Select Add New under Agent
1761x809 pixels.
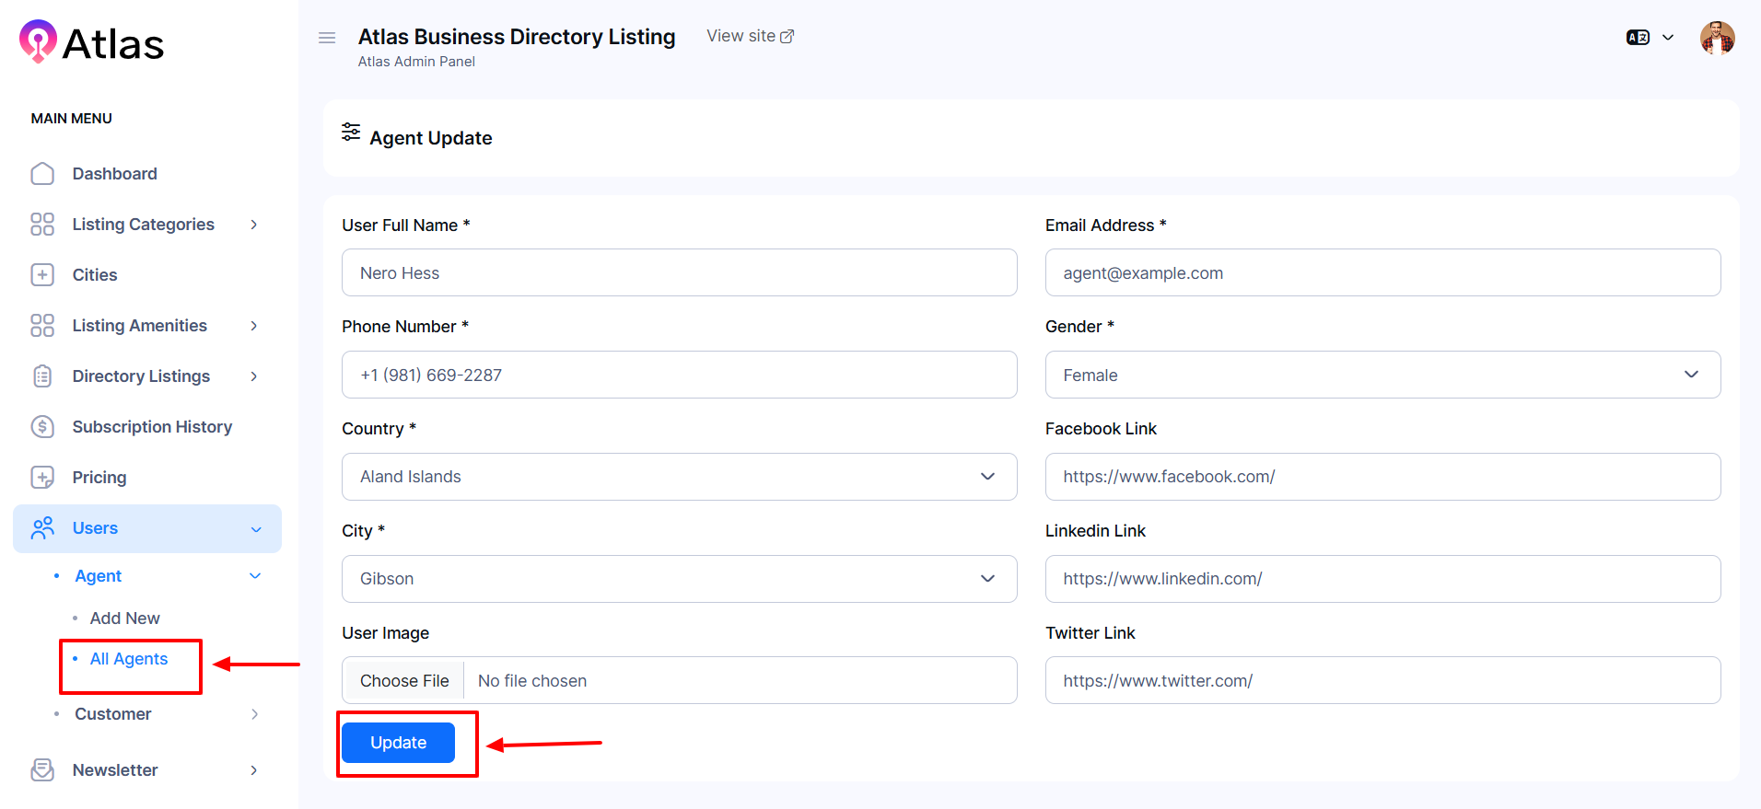pos(124,618)
